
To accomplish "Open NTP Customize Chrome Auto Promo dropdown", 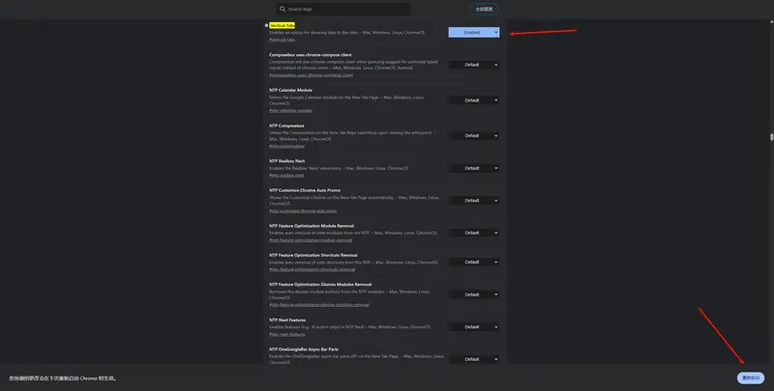I will click(474, 201).
